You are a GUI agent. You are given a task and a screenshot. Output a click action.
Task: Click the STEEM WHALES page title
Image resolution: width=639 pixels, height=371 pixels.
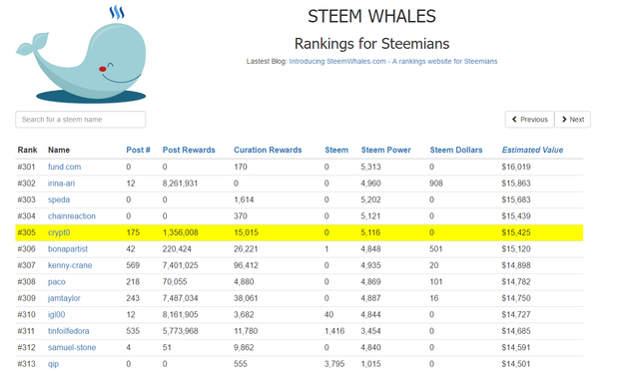(371, 16)
